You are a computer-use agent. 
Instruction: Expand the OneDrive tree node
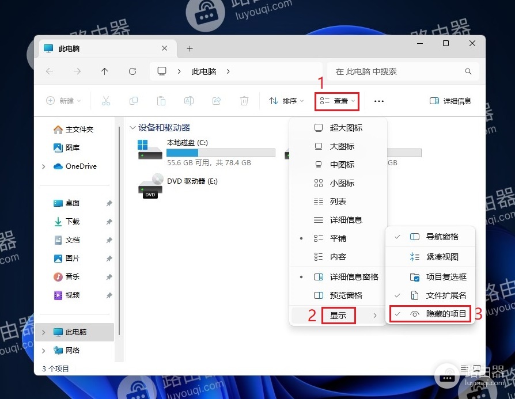click(x=43, y=166)
